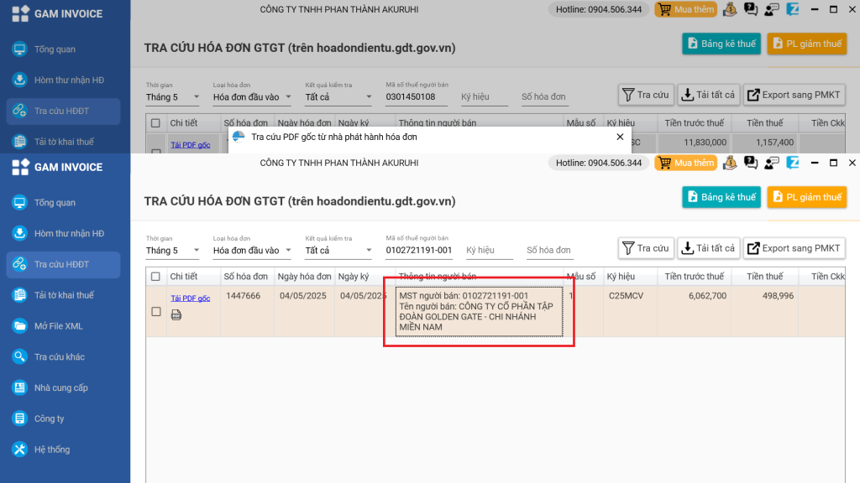
Task: Click Tải tất cả button in lower window
Action: click(x=709, y=248)
